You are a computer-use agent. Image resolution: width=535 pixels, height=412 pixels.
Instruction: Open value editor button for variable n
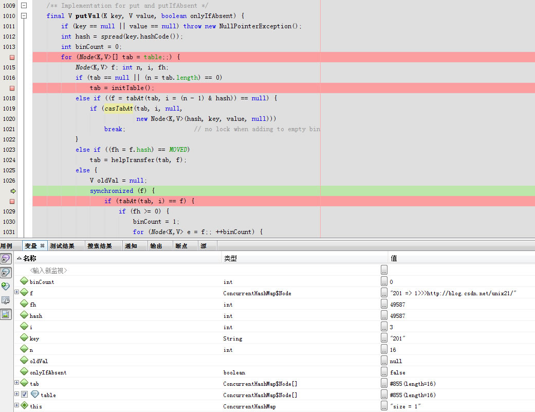(384, 349)
